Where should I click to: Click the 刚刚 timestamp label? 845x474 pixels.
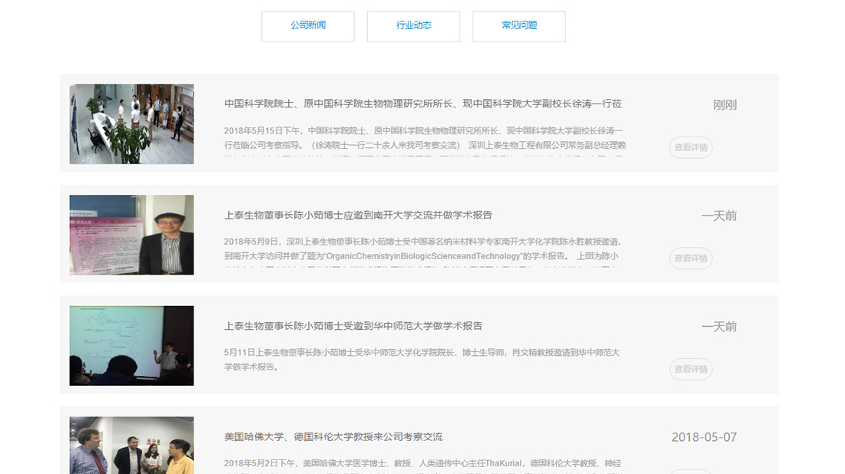pyautogui.click(x=726, y=104)
